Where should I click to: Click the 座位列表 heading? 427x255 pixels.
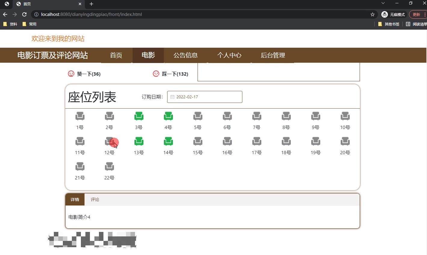[92, 97]
